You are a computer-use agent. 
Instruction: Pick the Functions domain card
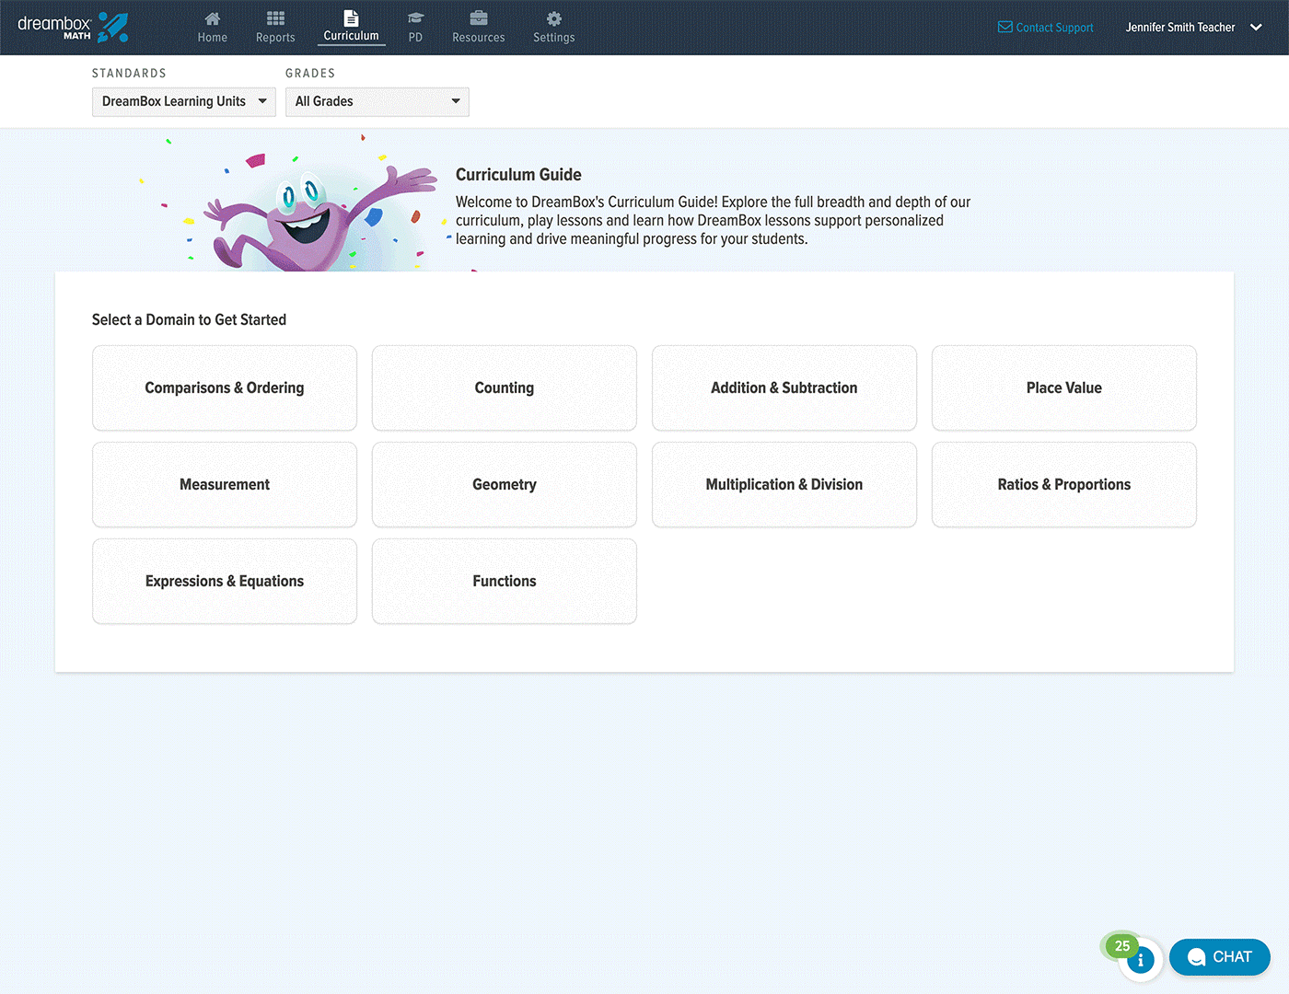[504, 581]
